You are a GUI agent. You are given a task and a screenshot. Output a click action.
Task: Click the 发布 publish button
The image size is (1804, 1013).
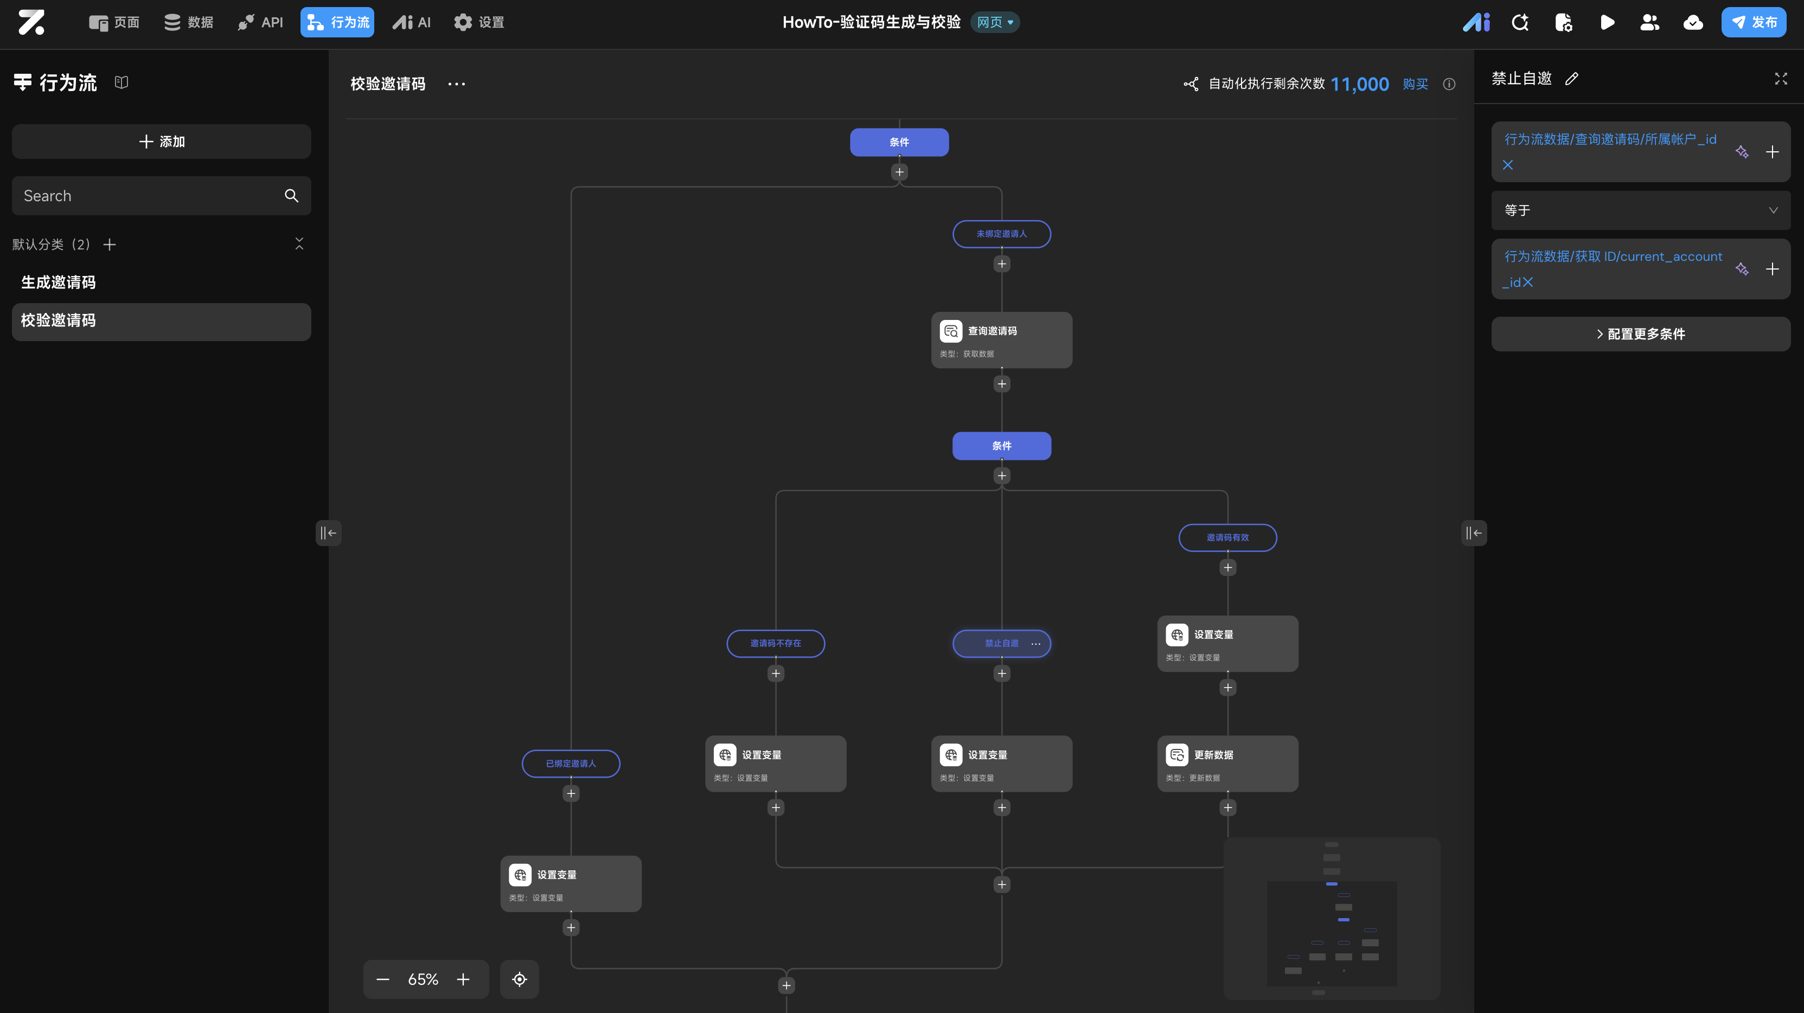[1753, 22]
